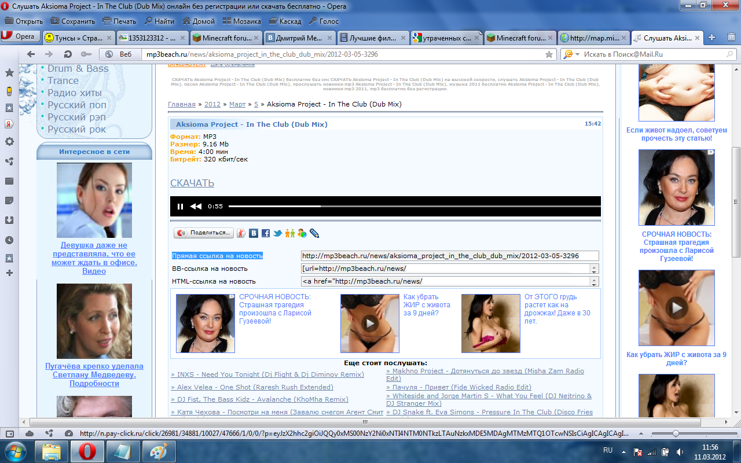Screen dimensions: 741x463
Task: Share via Twitter bird icon
Action: 278,233
